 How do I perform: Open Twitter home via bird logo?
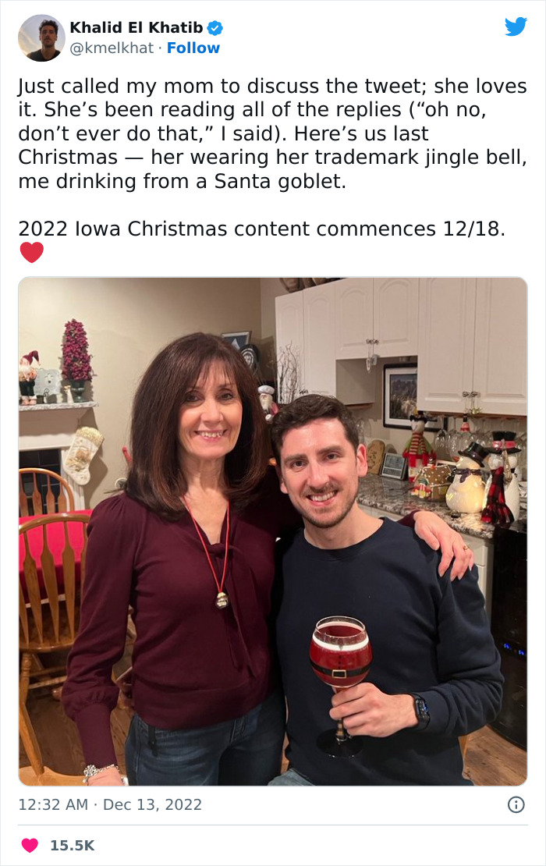516,27
